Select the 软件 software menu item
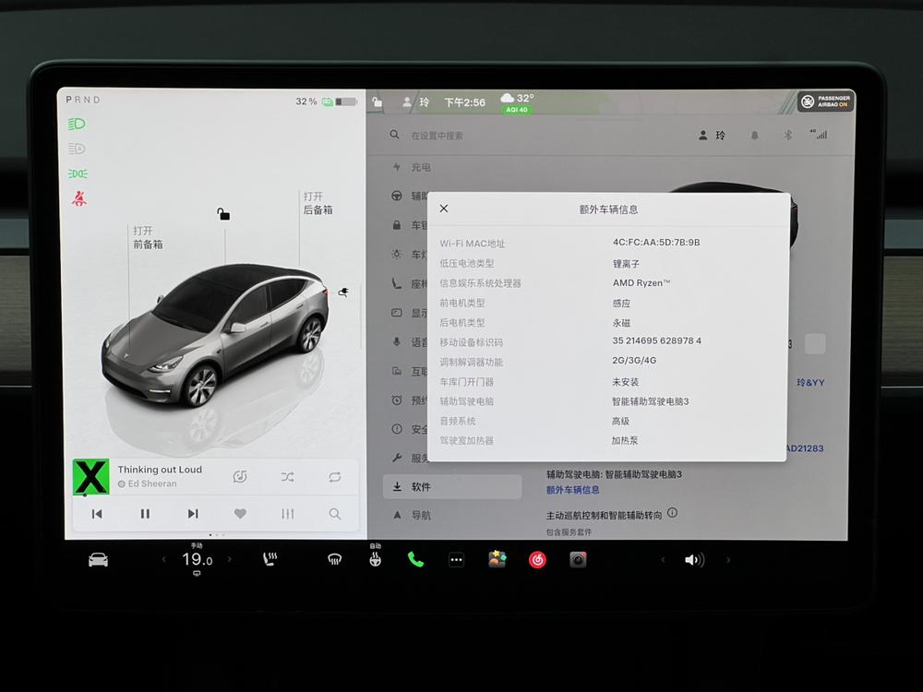Screen dimensions: 923x692 point(452,486)
